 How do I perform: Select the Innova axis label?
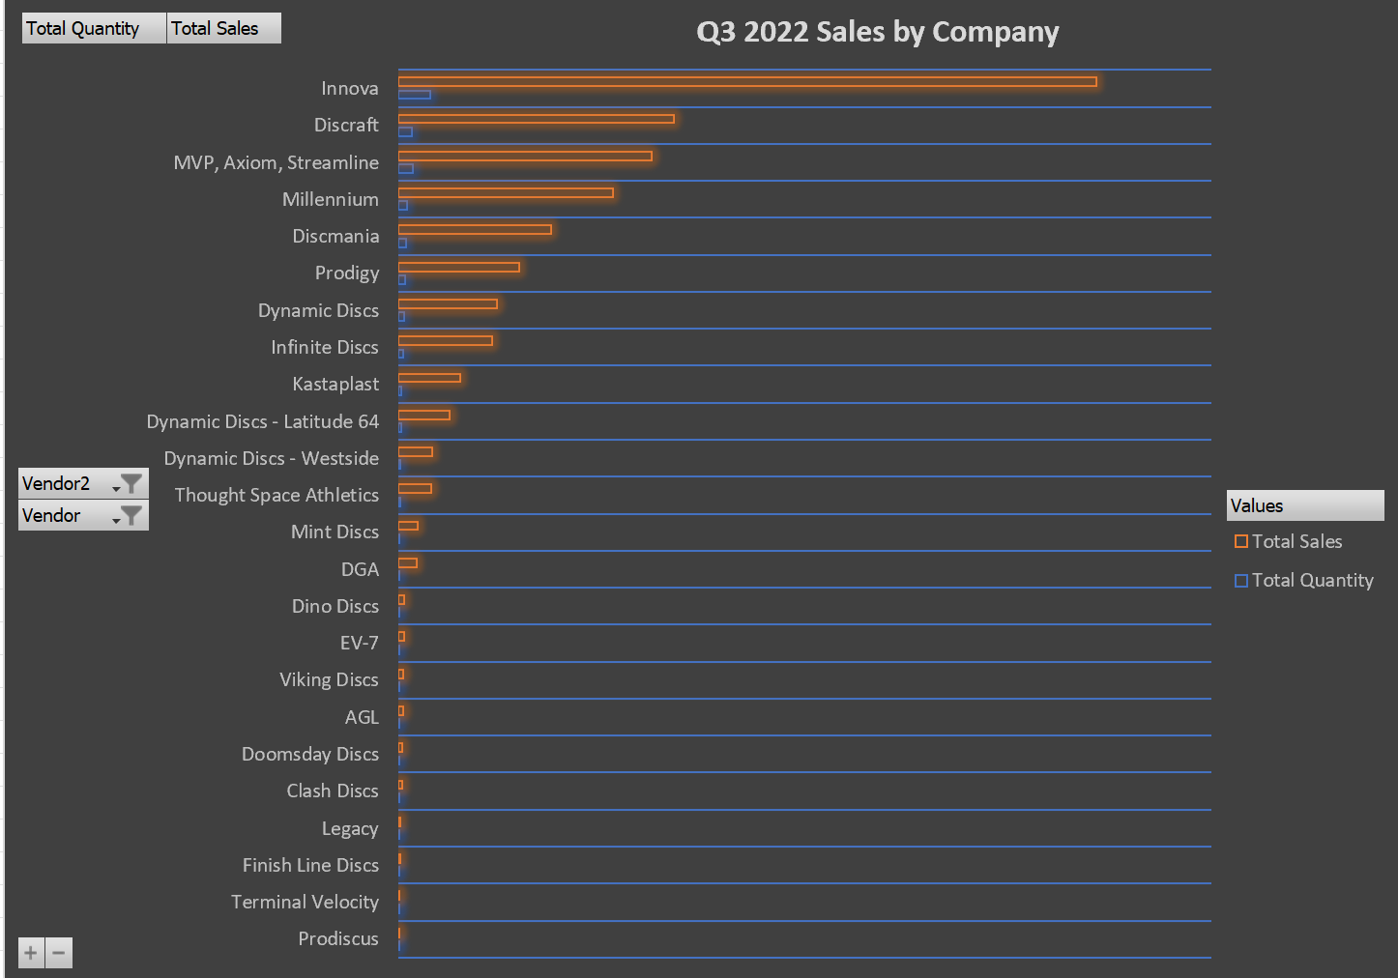349,88
